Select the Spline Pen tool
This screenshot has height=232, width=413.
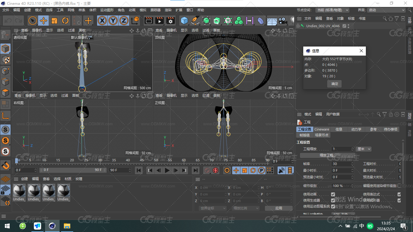click(196, 21)
